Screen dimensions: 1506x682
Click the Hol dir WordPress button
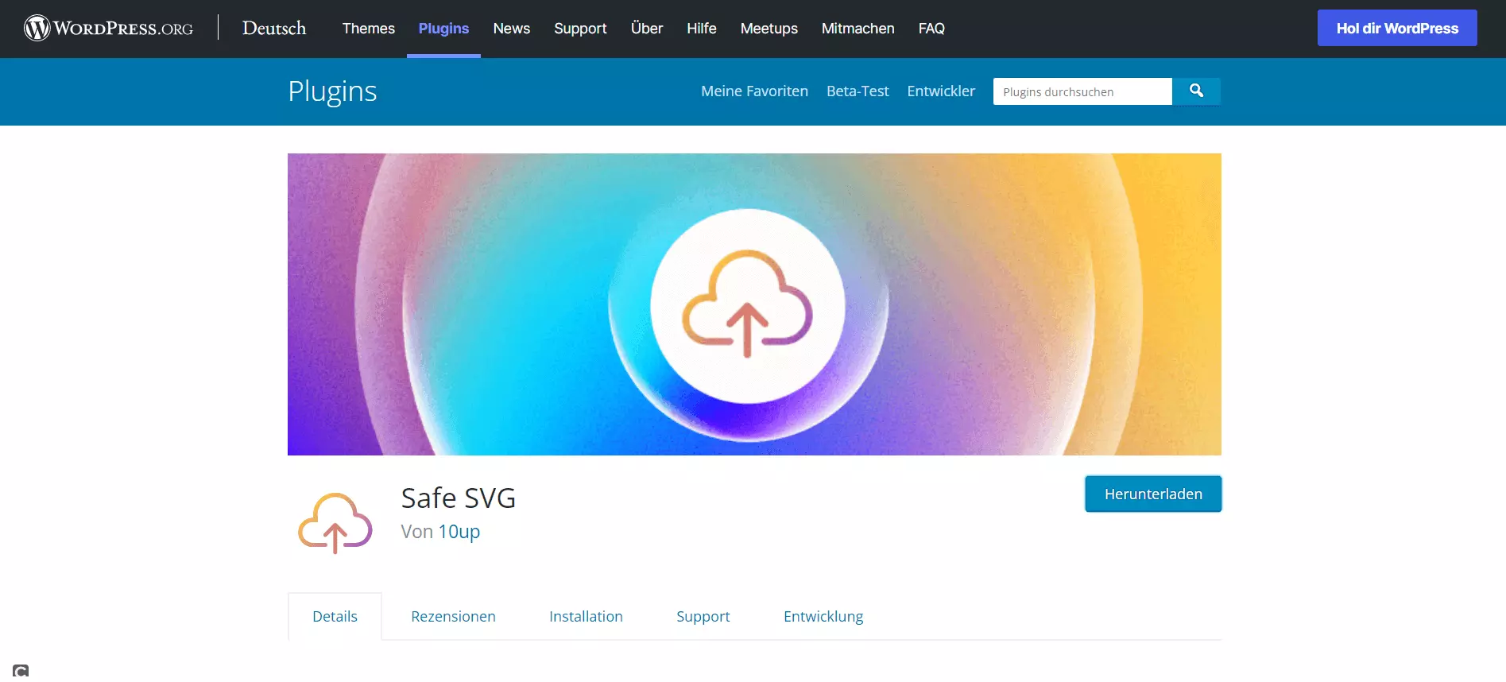tap(1396, 28)
